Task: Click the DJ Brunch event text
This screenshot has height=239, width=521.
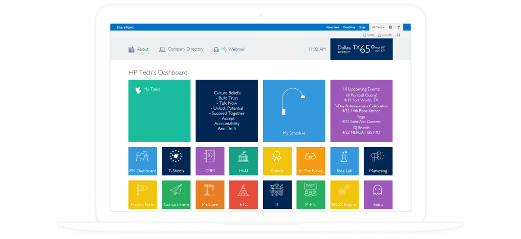Action: point(361,127)
